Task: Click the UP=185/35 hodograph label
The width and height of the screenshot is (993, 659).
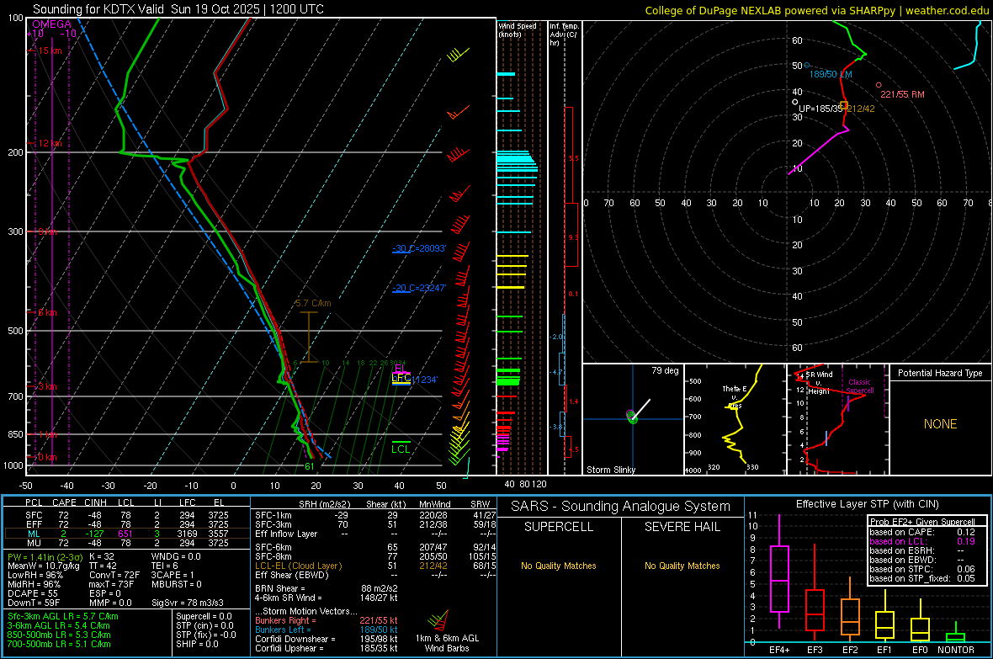Action: point(820,109)
